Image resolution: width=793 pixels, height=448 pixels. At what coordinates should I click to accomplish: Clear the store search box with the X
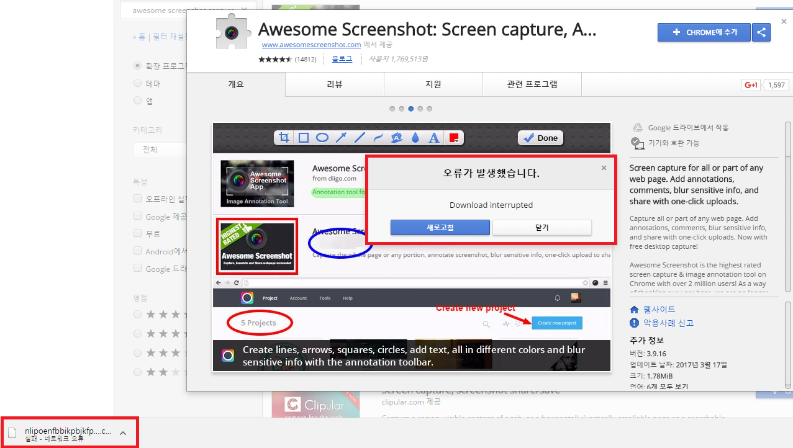pyautogui.click(x=244, y=10)
